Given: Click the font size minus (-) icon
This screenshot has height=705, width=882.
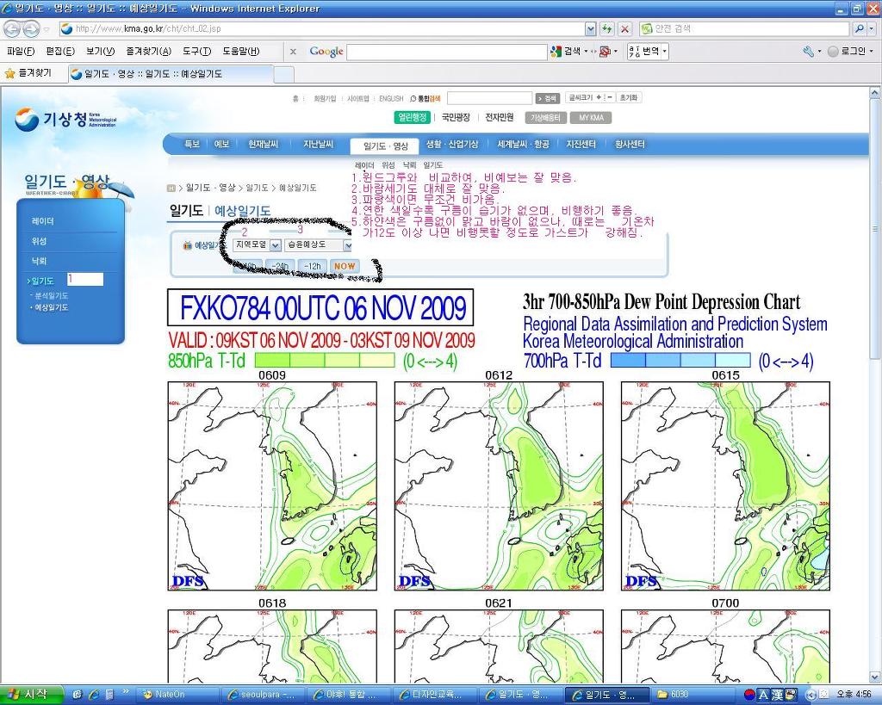Looking at the screenshot, I should coord(609,97).
